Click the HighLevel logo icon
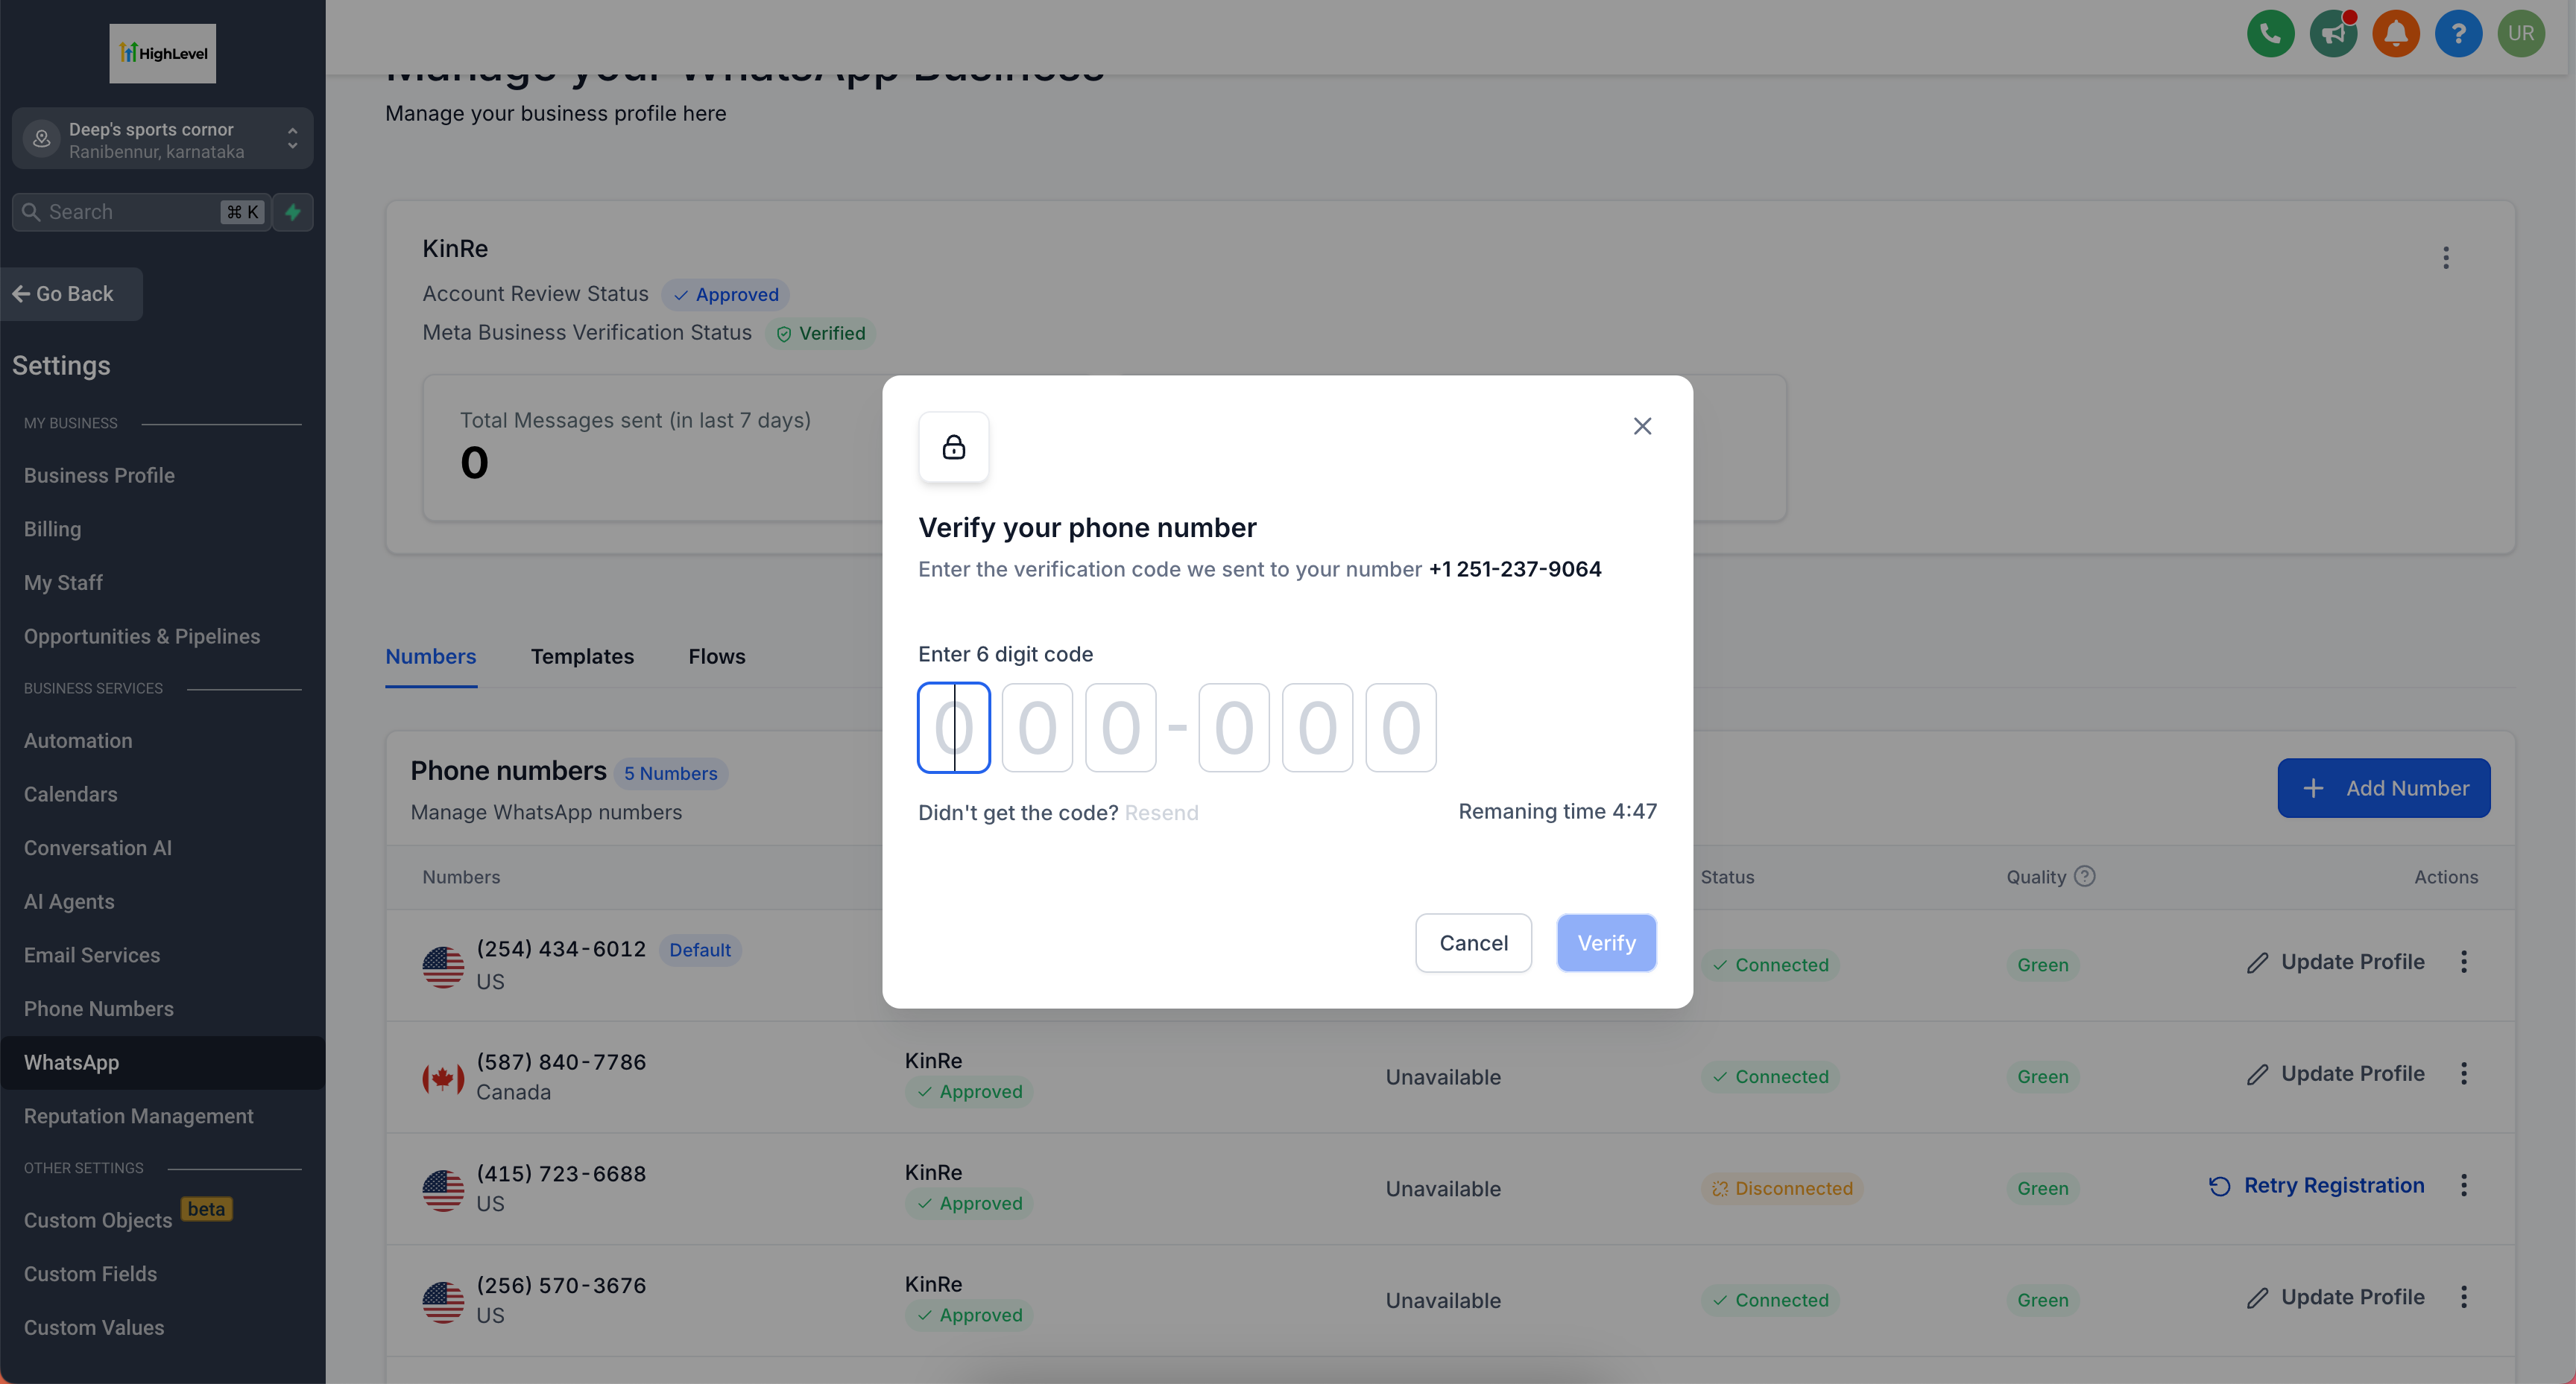This screenshot has height=1384, width=2576. (x=162, y=53)
